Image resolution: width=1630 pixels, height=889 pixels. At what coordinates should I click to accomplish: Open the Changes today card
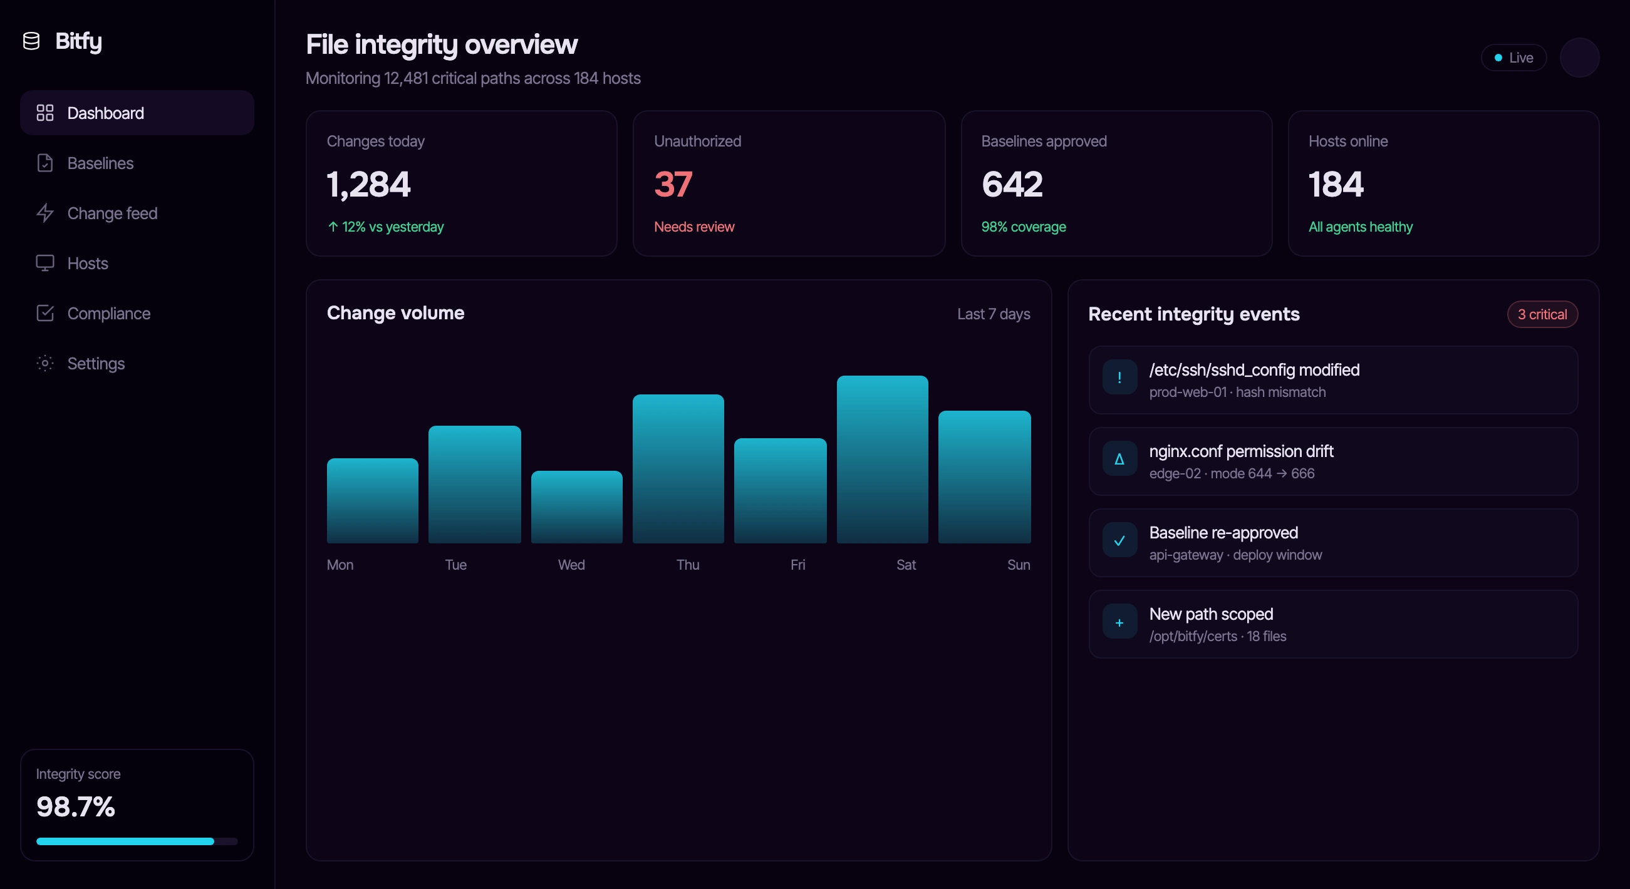[461, 183]
